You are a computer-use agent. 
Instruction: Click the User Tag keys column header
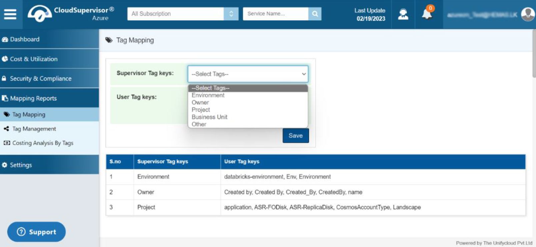click(x=373, y=162)
